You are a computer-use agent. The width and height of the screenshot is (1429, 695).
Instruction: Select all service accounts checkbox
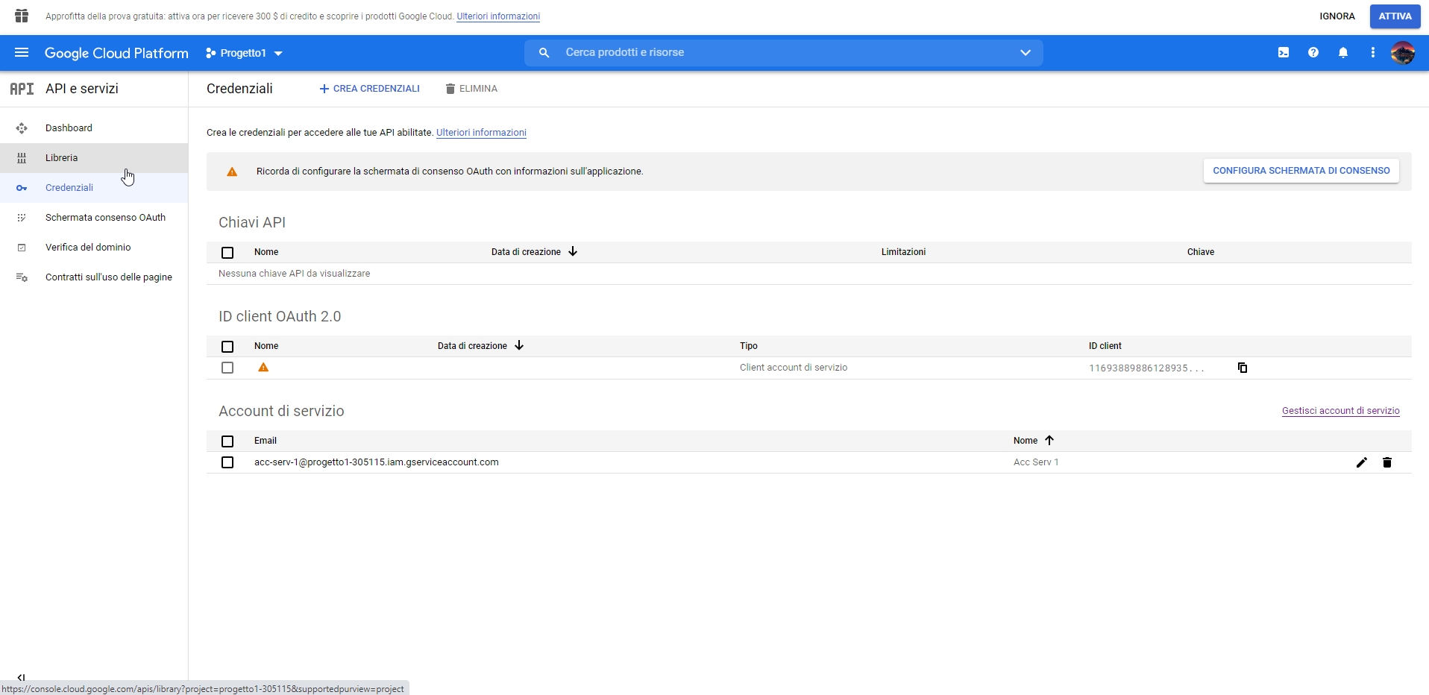pyautogui.click(x=227, y=441)
